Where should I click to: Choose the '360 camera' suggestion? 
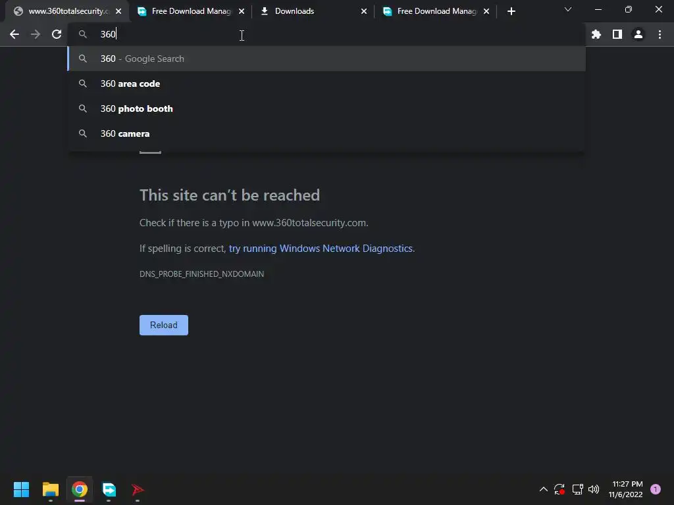pos(326,133)
